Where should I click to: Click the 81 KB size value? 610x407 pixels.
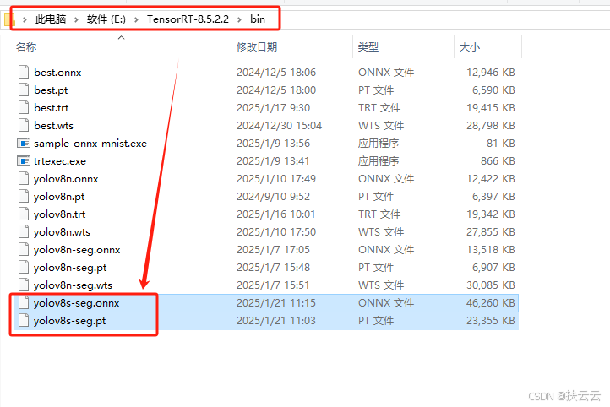(x=501, y=144)
